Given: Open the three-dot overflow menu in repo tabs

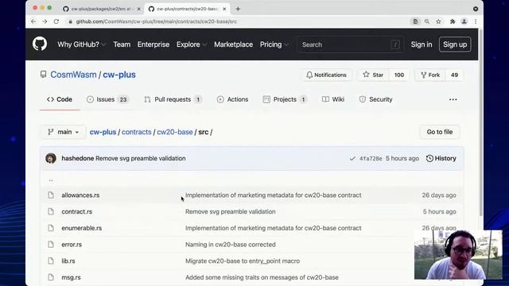Looking at the screenshot, I should [x=453, y=99].
